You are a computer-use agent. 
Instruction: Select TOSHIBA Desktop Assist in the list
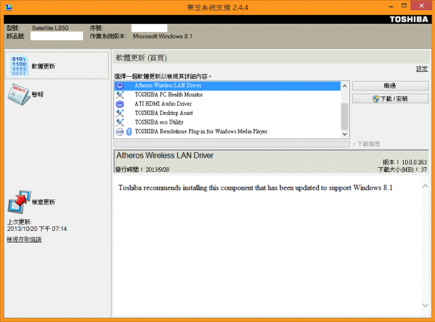pos(228,113)
